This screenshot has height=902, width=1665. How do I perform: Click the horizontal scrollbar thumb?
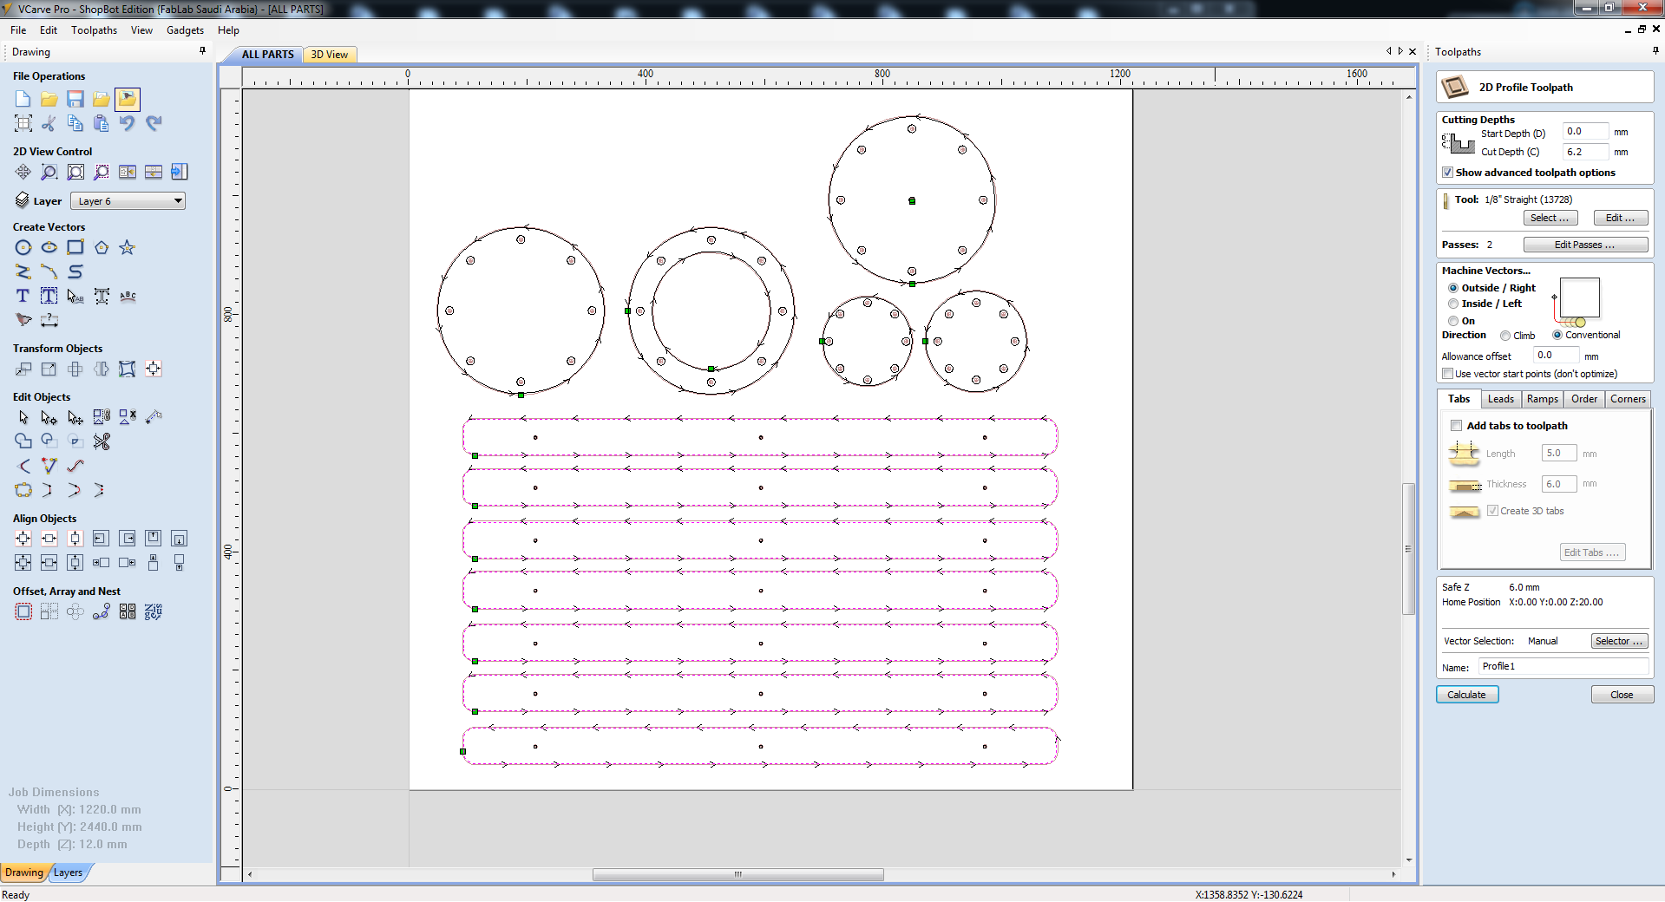(x=737, y=874)
